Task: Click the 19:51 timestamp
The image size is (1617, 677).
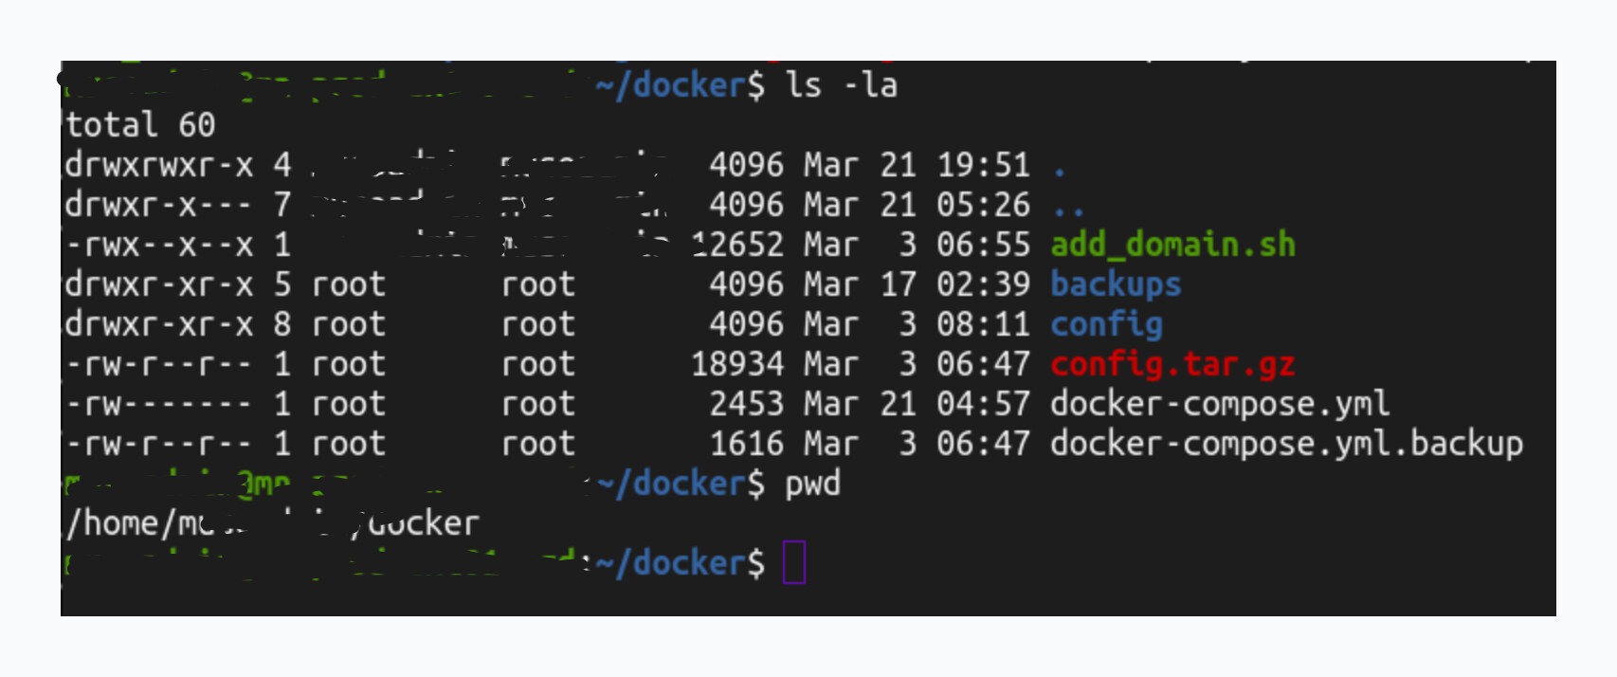Action: 983,165
